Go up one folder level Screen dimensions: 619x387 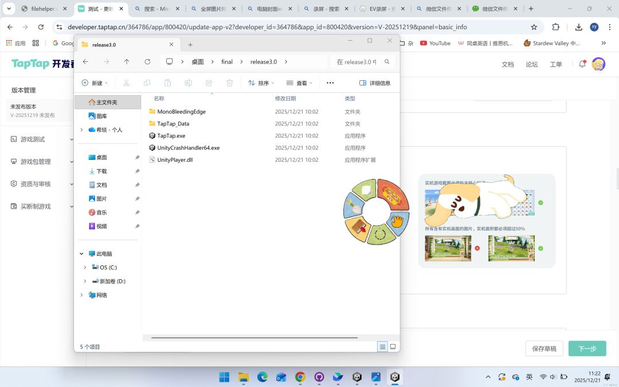click(127, 62)
